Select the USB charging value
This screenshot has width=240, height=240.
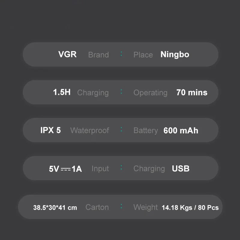pos(181,169)
